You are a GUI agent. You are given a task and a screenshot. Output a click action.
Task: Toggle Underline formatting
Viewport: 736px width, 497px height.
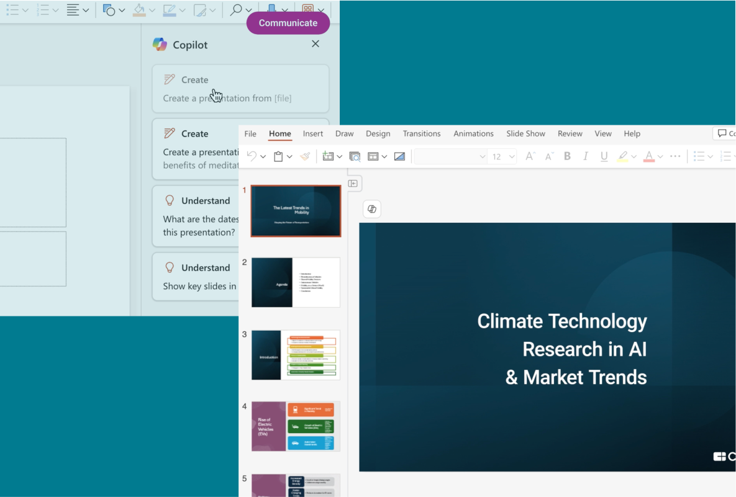604,156
